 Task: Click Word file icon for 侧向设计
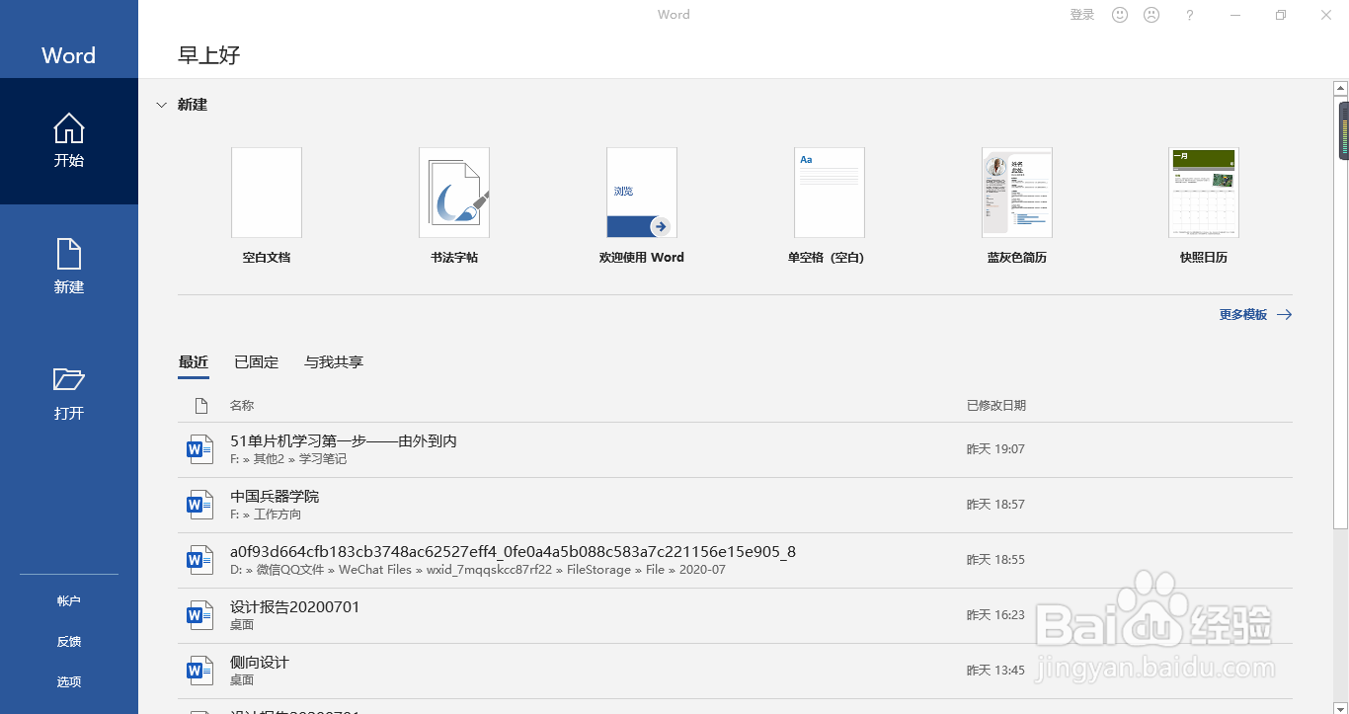(200, 672)
